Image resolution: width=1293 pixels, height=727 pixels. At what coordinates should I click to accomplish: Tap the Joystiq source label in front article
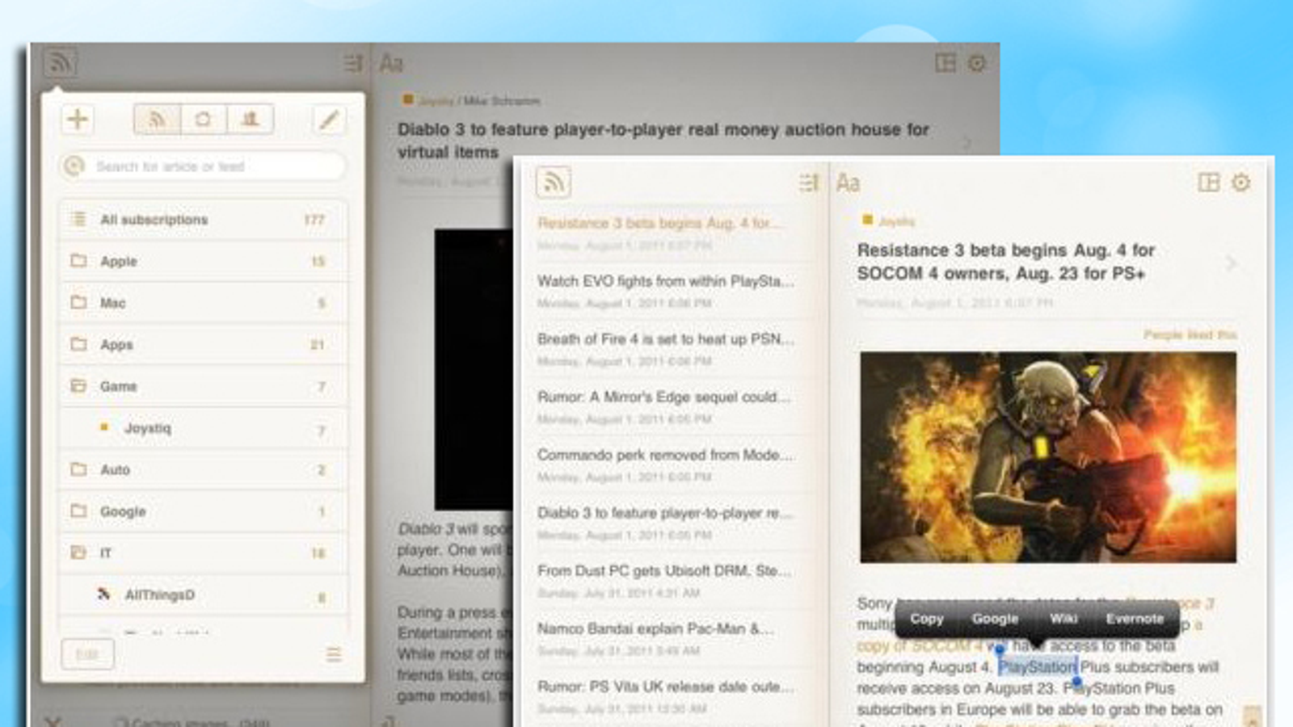click(896, 221)
